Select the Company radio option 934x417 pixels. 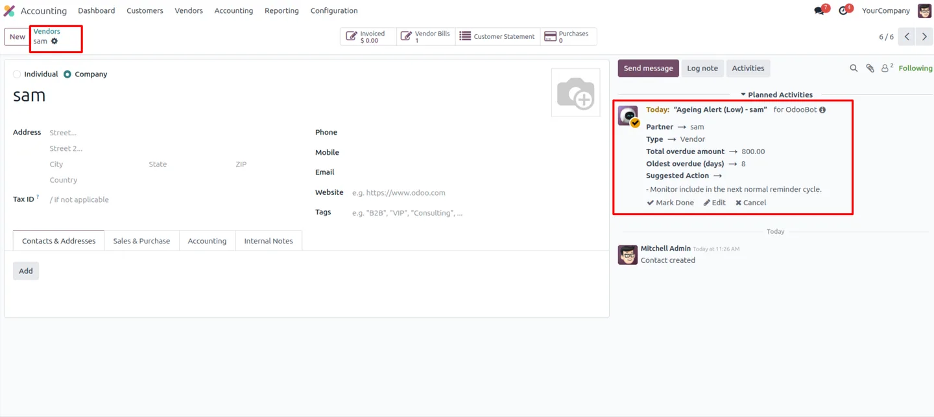click(x=67, y=74)
